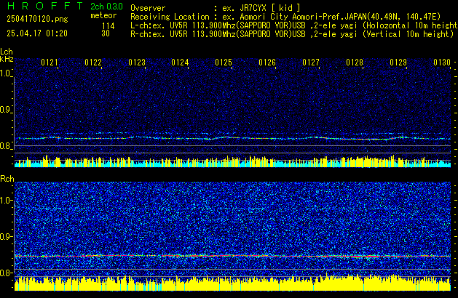Click the Rch 0.8 kHz axis label
Viewport: 458px width, 298px height.
pyautogui.click(x=6, y=273)
